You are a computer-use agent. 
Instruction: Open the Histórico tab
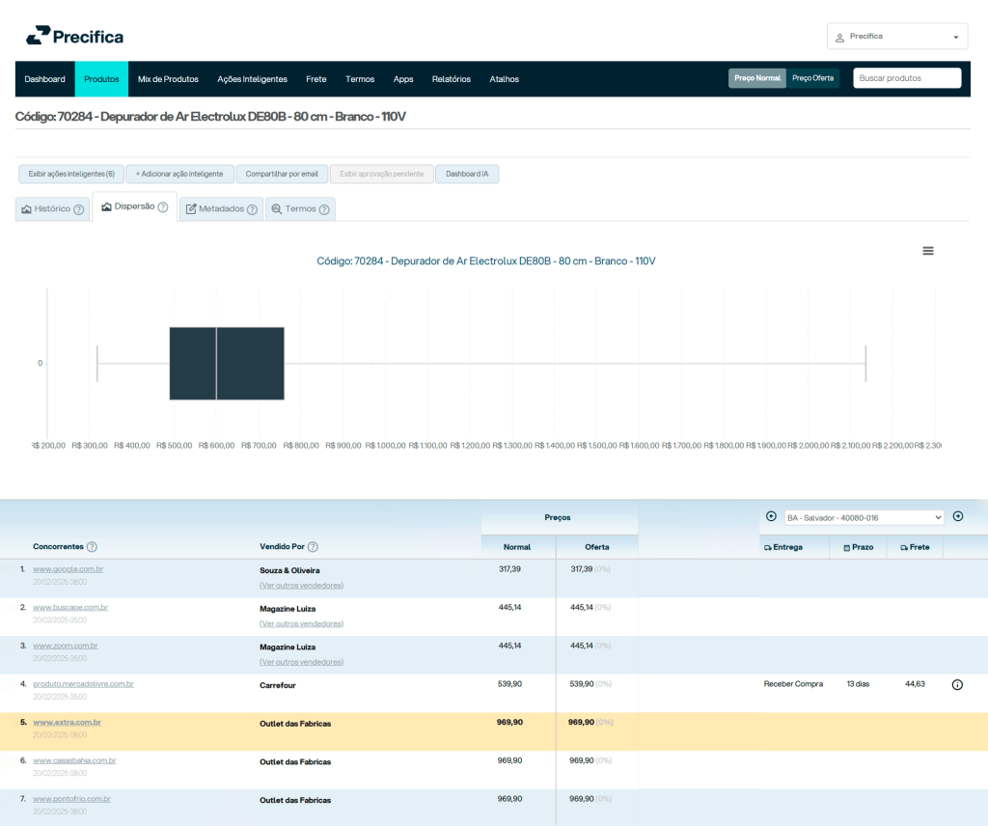[52, 209]
